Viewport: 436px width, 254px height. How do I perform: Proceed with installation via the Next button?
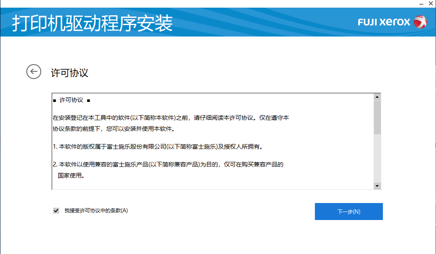pyautogui.click(x=348, y=211)
